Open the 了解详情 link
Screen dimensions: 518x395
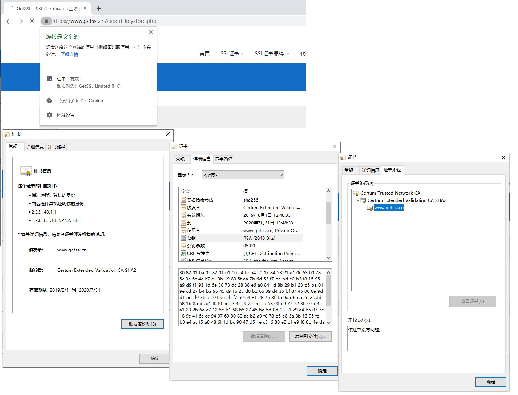click(x=69, y=55)
